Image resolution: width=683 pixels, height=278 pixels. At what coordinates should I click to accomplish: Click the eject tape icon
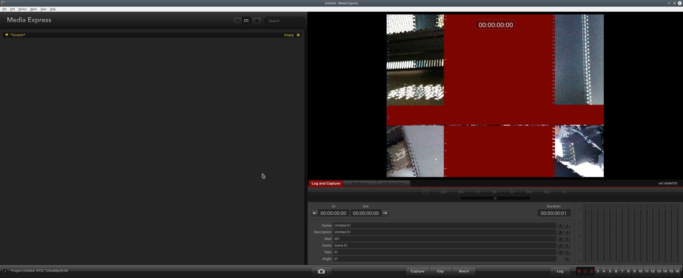(564, 192)
